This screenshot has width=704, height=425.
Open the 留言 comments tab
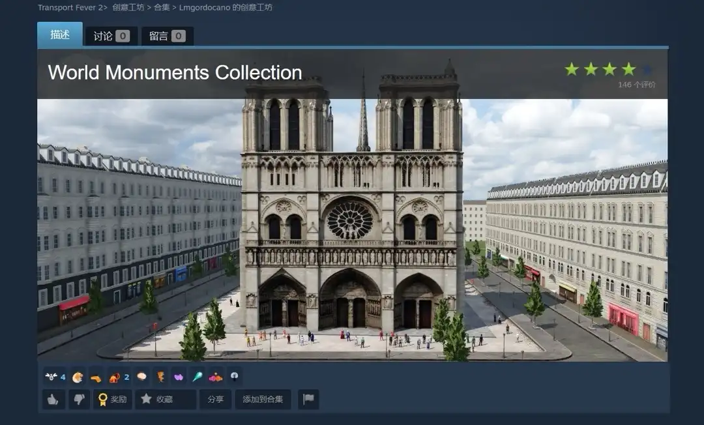point(167,36)
